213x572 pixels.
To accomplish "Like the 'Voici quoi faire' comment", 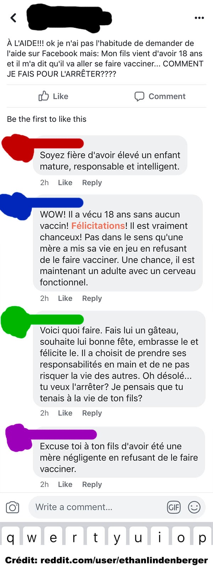I will 65,413.
